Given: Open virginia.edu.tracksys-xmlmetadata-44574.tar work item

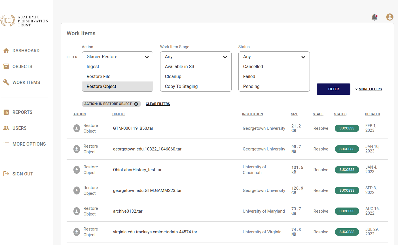Looking at the screenshot, I should [x=155, y=232].
